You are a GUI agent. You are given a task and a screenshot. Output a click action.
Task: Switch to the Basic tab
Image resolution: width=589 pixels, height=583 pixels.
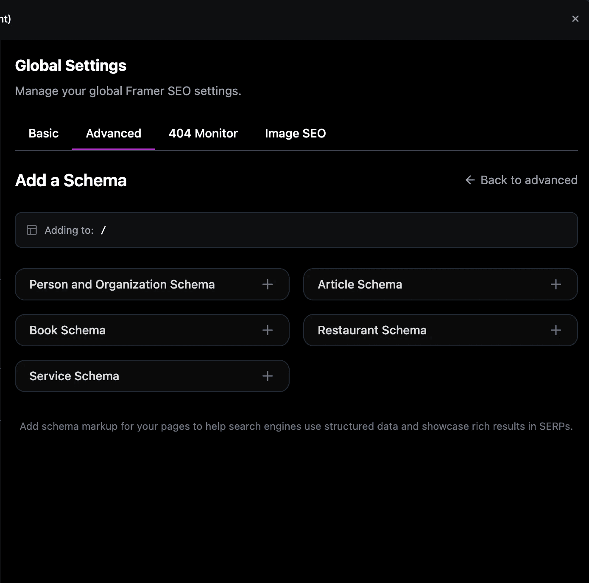pos(44,133)
